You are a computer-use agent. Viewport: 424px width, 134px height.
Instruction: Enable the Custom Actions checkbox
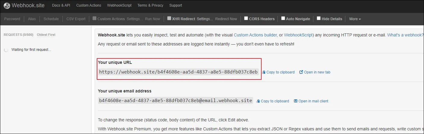coord(95,18)
